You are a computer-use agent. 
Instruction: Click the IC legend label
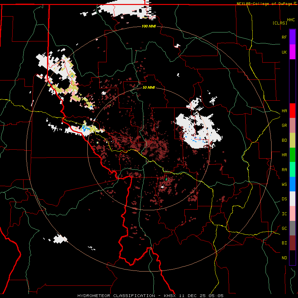pyautogui.click(x=284, y=214)
